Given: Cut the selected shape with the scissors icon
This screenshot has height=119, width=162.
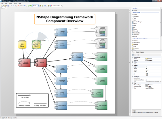Looking at the screenshot, I should [x=11, y=6].
